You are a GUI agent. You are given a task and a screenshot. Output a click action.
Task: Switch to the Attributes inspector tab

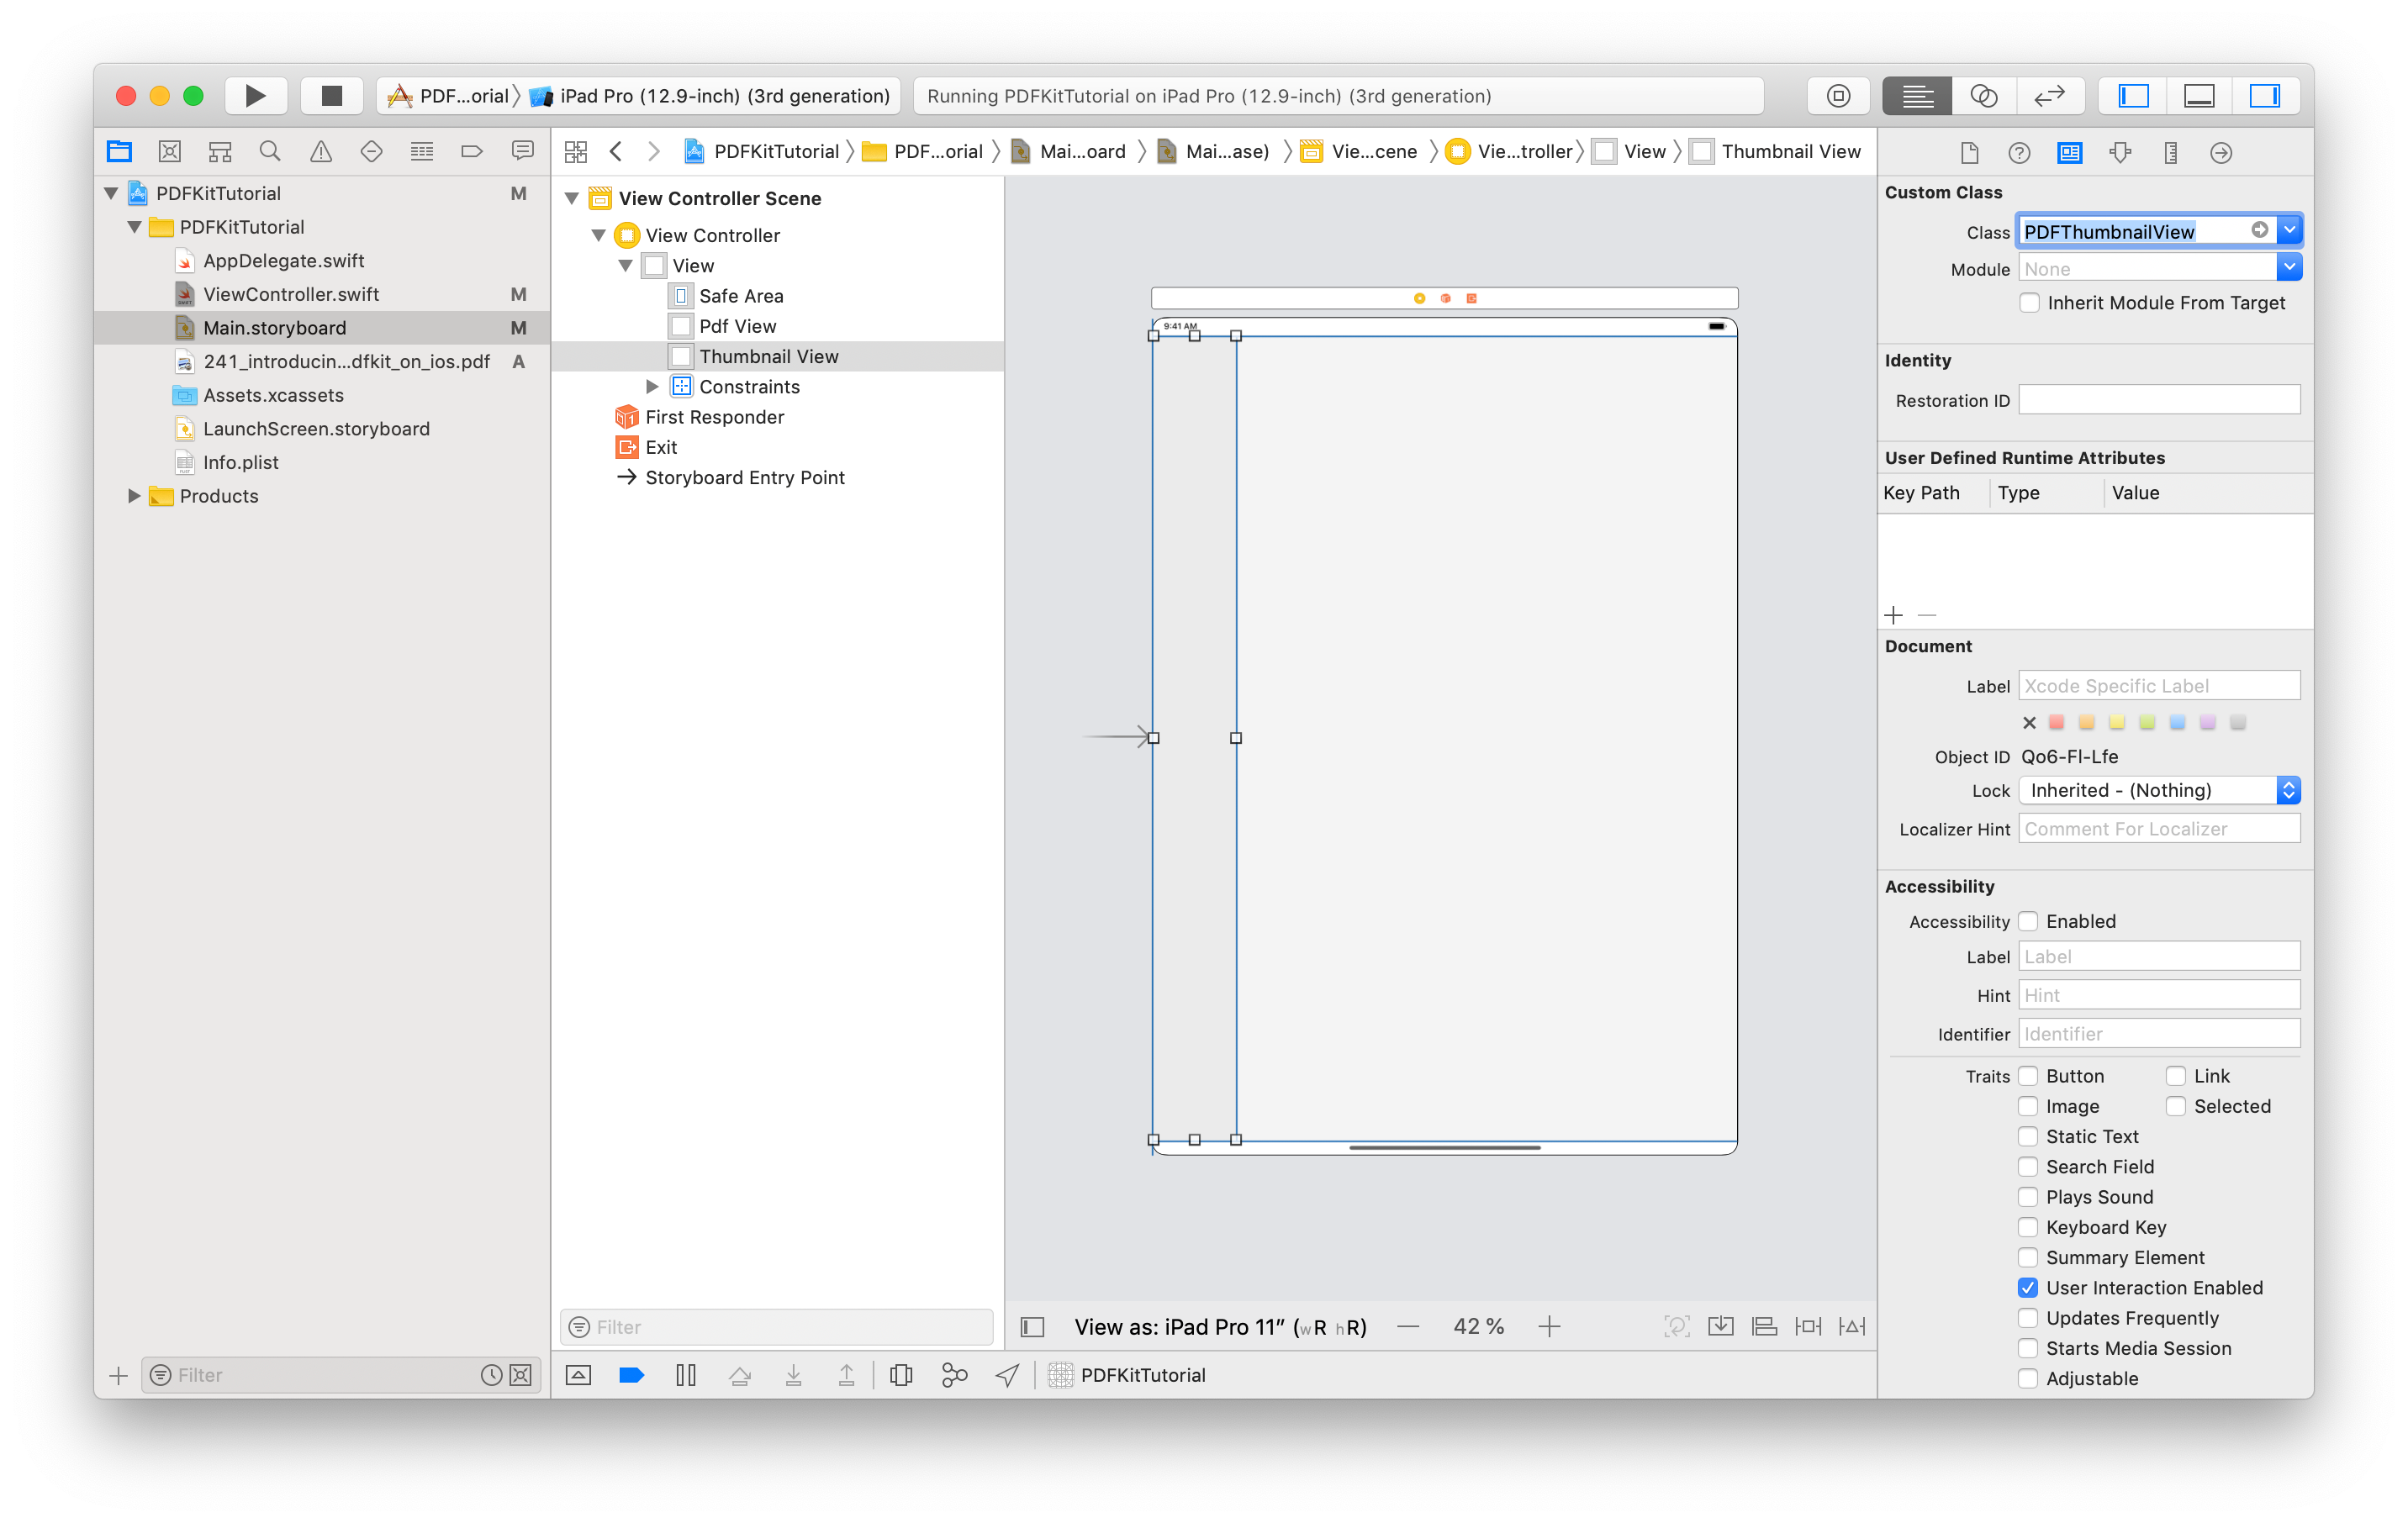click(2120, 153)
